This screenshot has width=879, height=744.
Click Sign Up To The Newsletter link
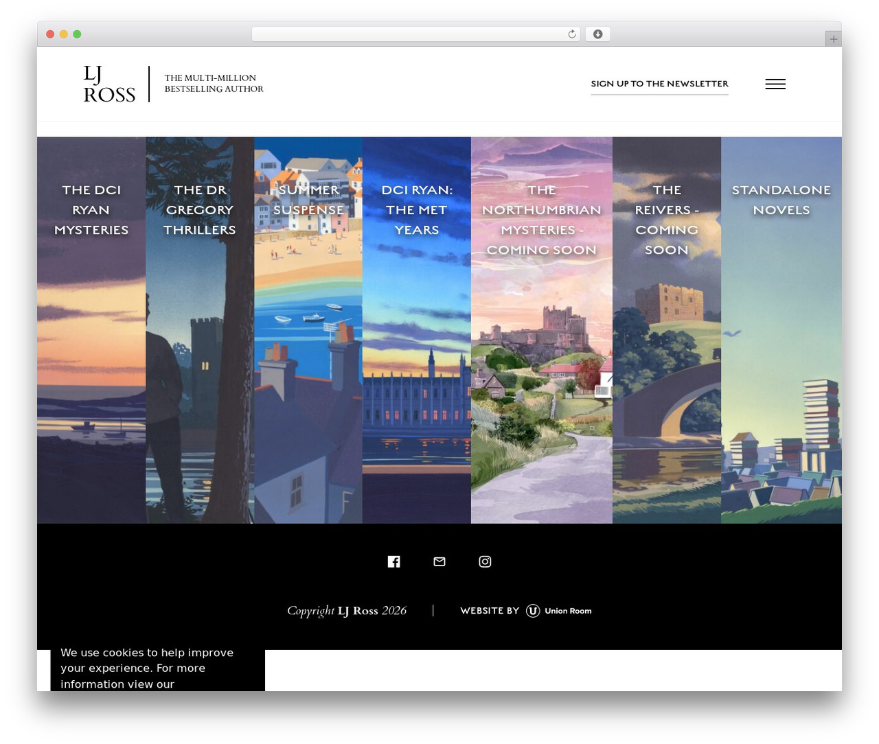point(659,84)
